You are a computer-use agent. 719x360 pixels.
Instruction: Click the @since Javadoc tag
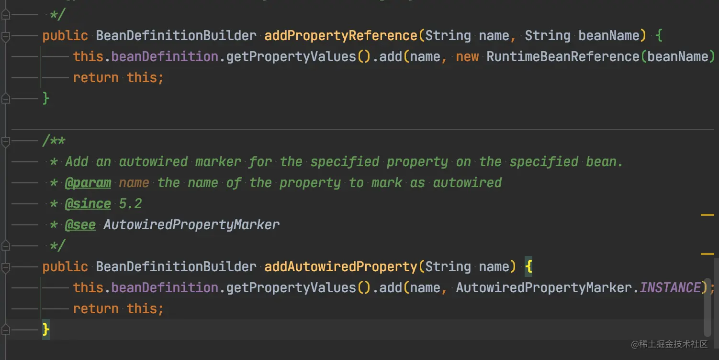click(x=88, y=204)
